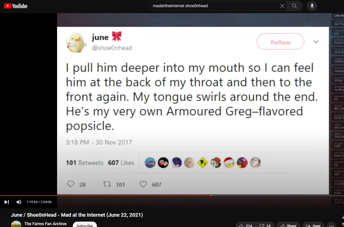Save the video to a playlist
This screenshot has height=227, width=344.
(313, 226)
